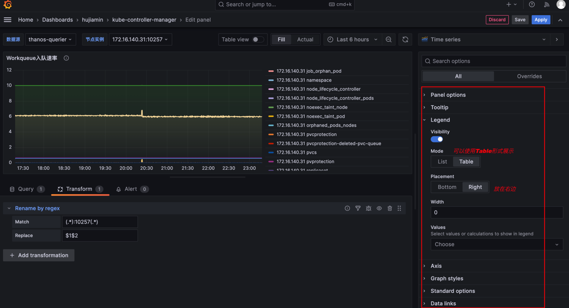Open the thanos-querier data source dropdown

pos(50,39)
